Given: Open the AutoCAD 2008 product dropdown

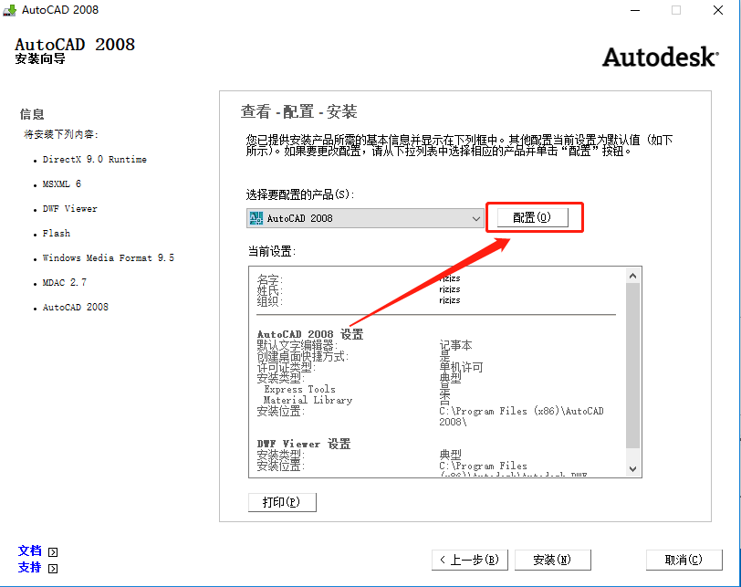Looking at the screenshot, I should coord(364,218).
